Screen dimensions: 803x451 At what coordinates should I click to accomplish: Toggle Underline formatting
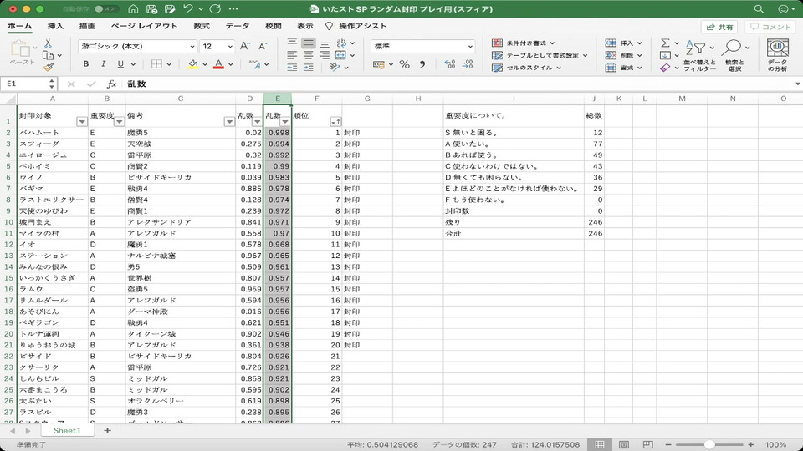120,64
